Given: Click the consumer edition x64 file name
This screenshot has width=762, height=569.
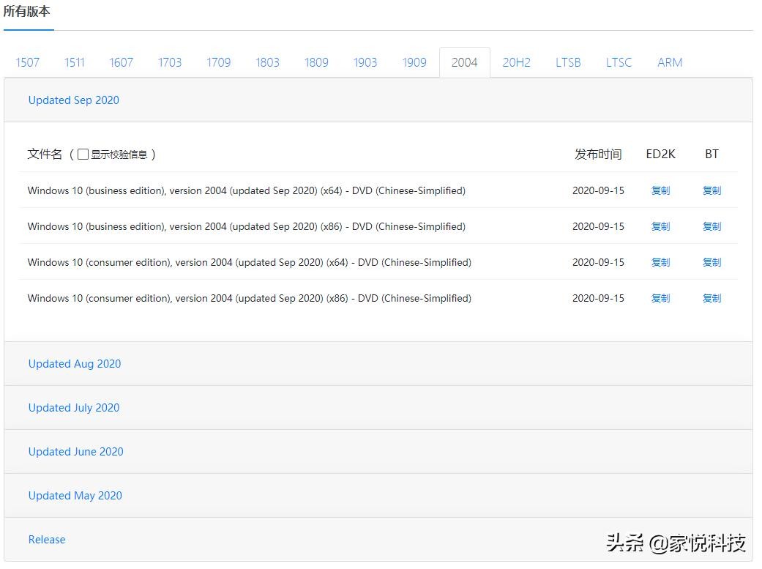Looking at the screenshot, I should click(249, 262).
